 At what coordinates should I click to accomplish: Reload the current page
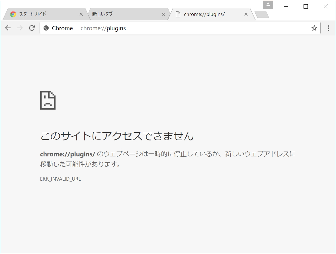pos(32,28)
